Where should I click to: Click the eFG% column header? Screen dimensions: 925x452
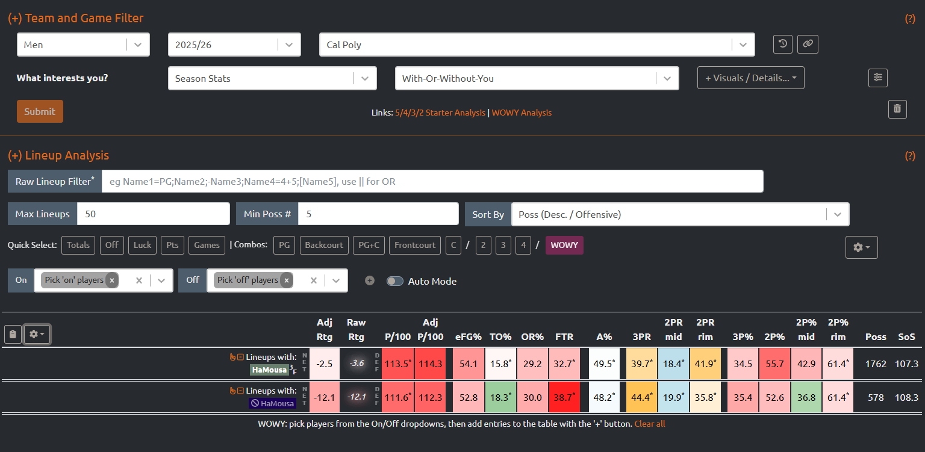tap(469, 336)
